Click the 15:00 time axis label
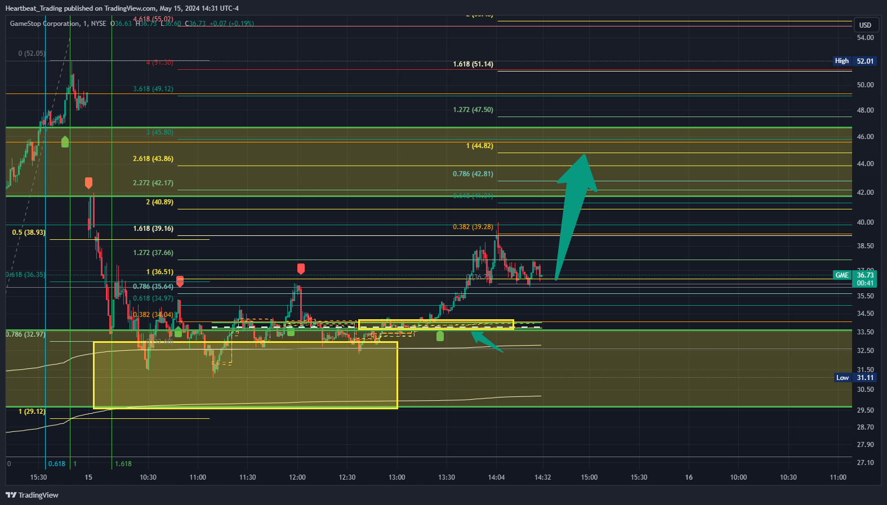Viewport: 887px width, 505px height. point(589,477)
